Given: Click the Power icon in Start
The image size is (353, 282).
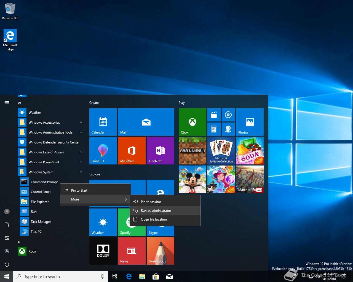Looking at the screenshot, I should coord(7,264).
